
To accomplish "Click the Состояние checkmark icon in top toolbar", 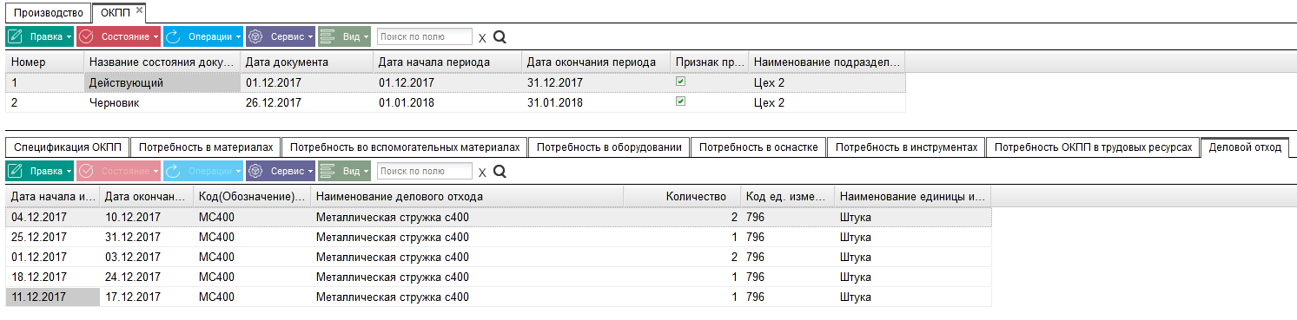I will pos(86,37).
